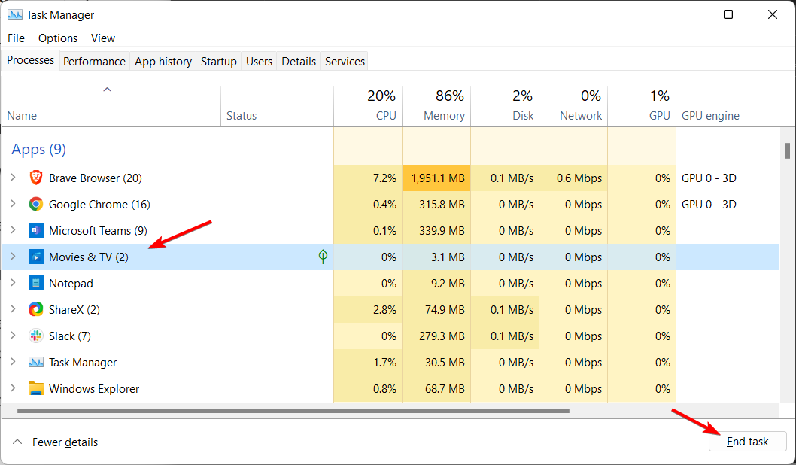The height and width of the screenshot is (465, 796).
Task: Open the File menu
Action: 17,38
